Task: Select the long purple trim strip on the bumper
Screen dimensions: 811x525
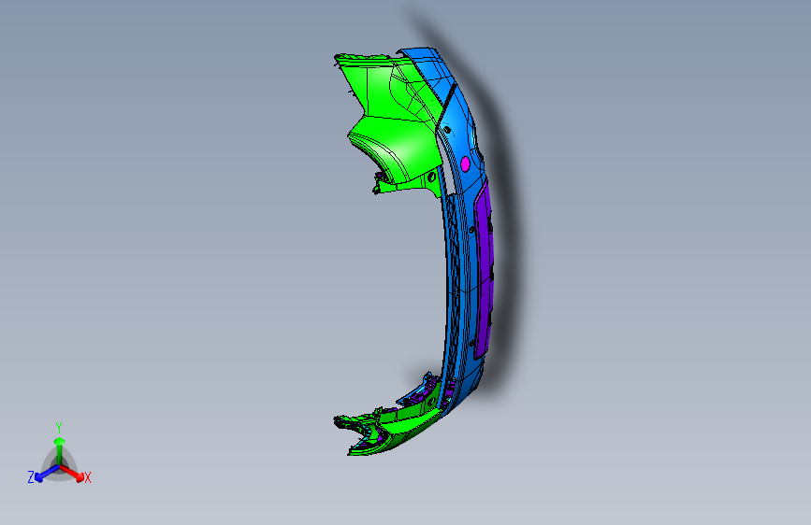Action: coord(485,269)
